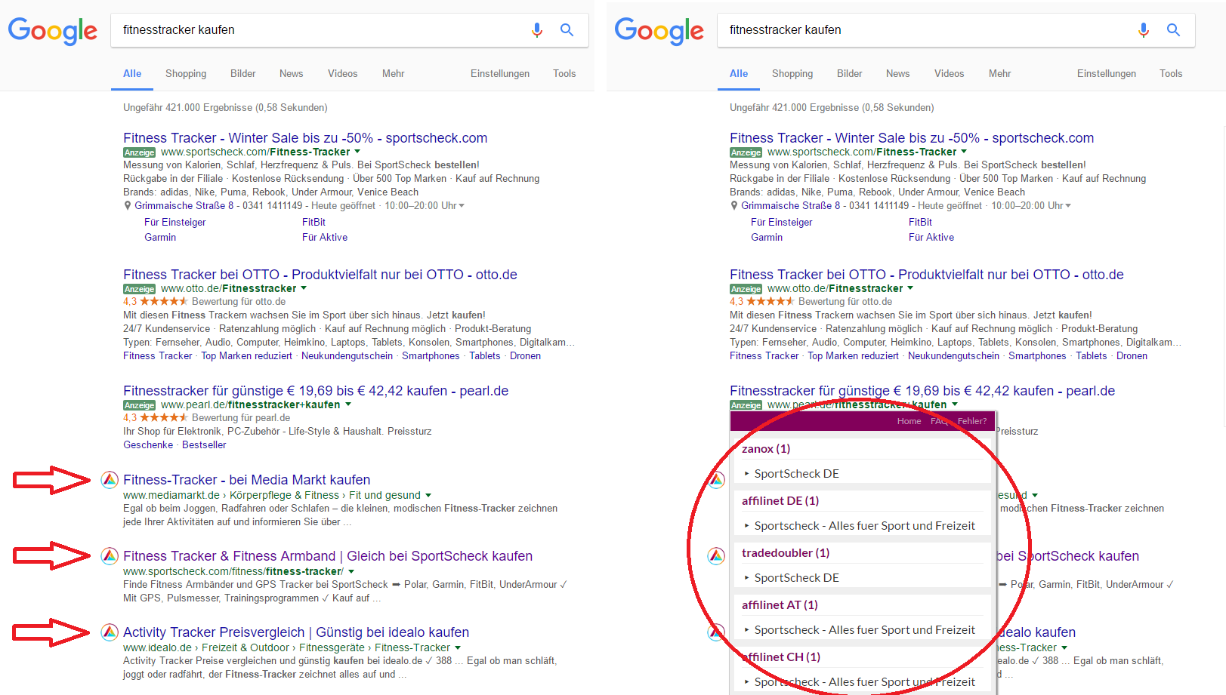Open Einstellungen in left screenshot

point(500,73)
